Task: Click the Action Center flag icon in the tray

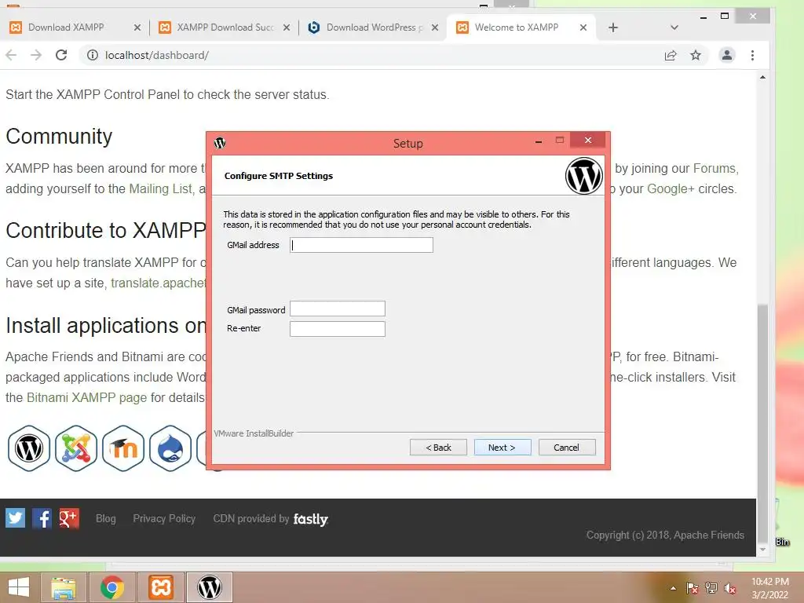Action: tap(692, 588)
